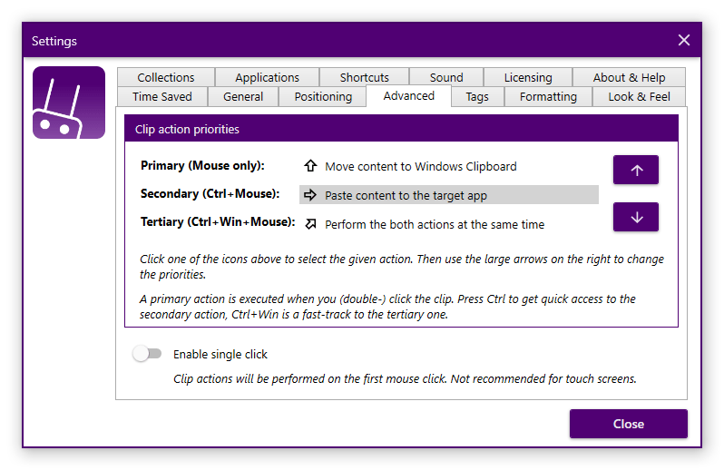The height and width of the screenshot is (470, 724).
Task: Open the Licensing tab
Action: 528,77
